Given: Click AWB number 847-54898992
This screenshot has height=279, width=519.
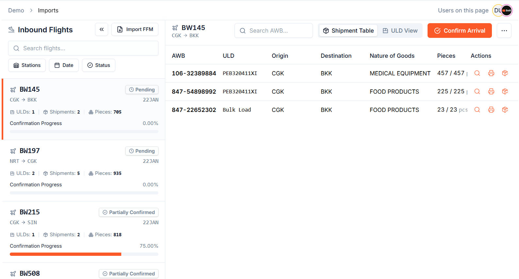Looking at the screenshot, I should tap(194, 92).
